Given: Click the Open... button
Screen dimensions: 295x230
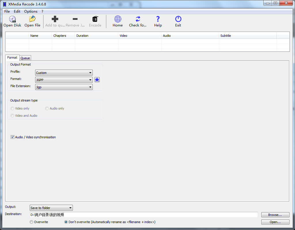Looking at the screenshot, I should tap(275, 222).
